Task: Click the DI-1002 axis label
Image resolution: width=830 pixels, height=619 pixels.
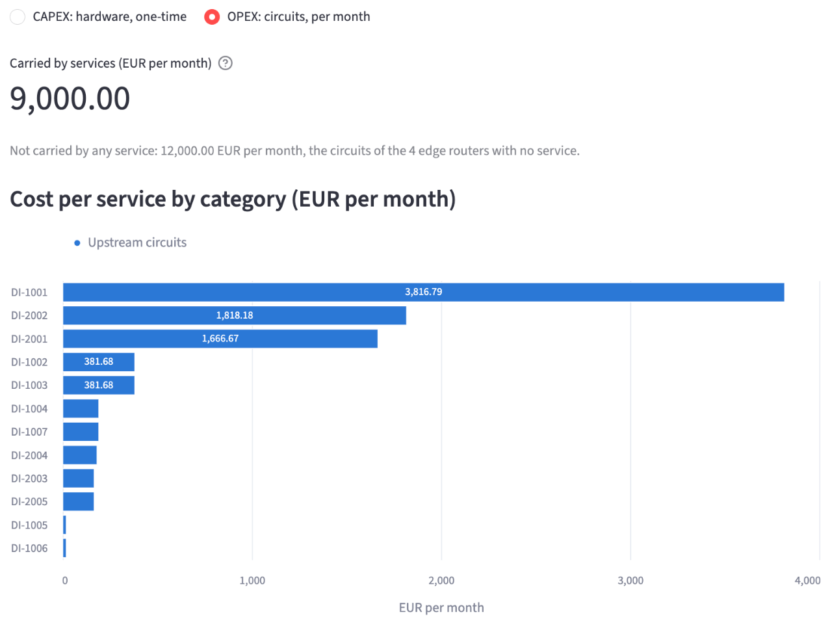Action: point(29,362)
